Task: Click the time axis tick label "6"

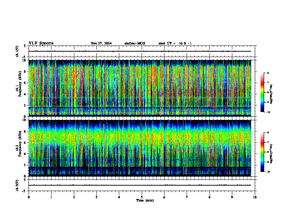Action: [x=164, y=197]
